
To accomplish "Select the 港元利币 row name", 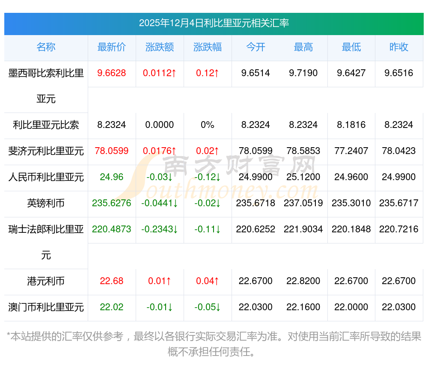I will click(46, 281).
